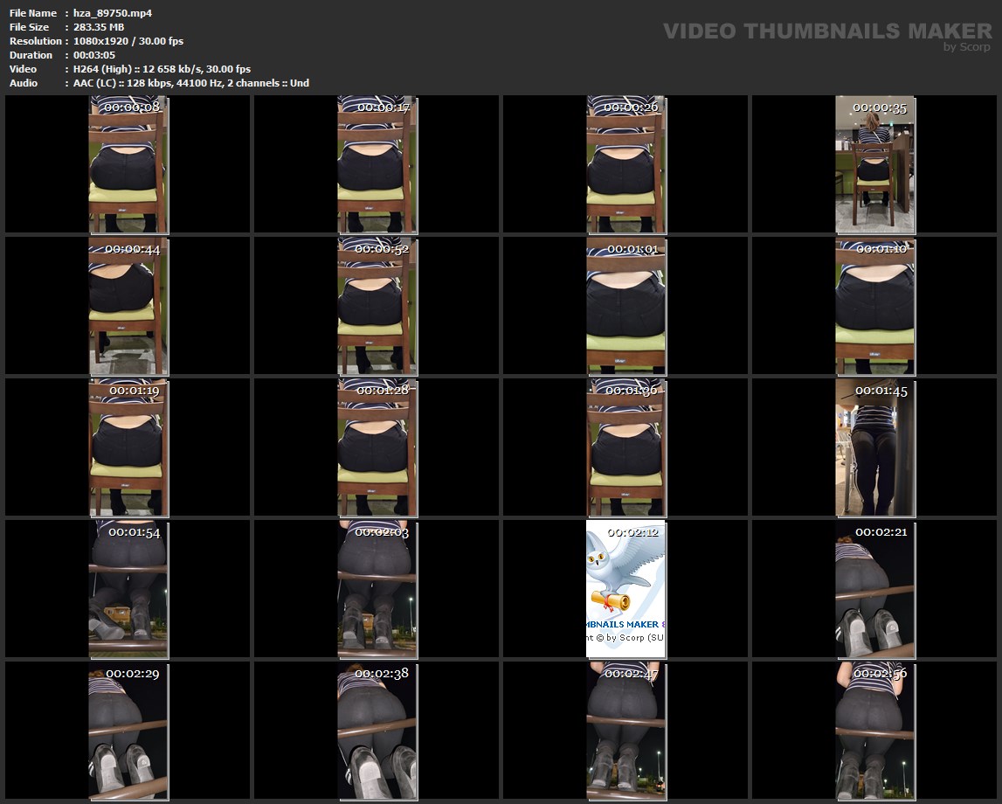Screen dimensions: 1002x804
Task: Open the thumbnail at 00:01:45
Action: (874, 447)
